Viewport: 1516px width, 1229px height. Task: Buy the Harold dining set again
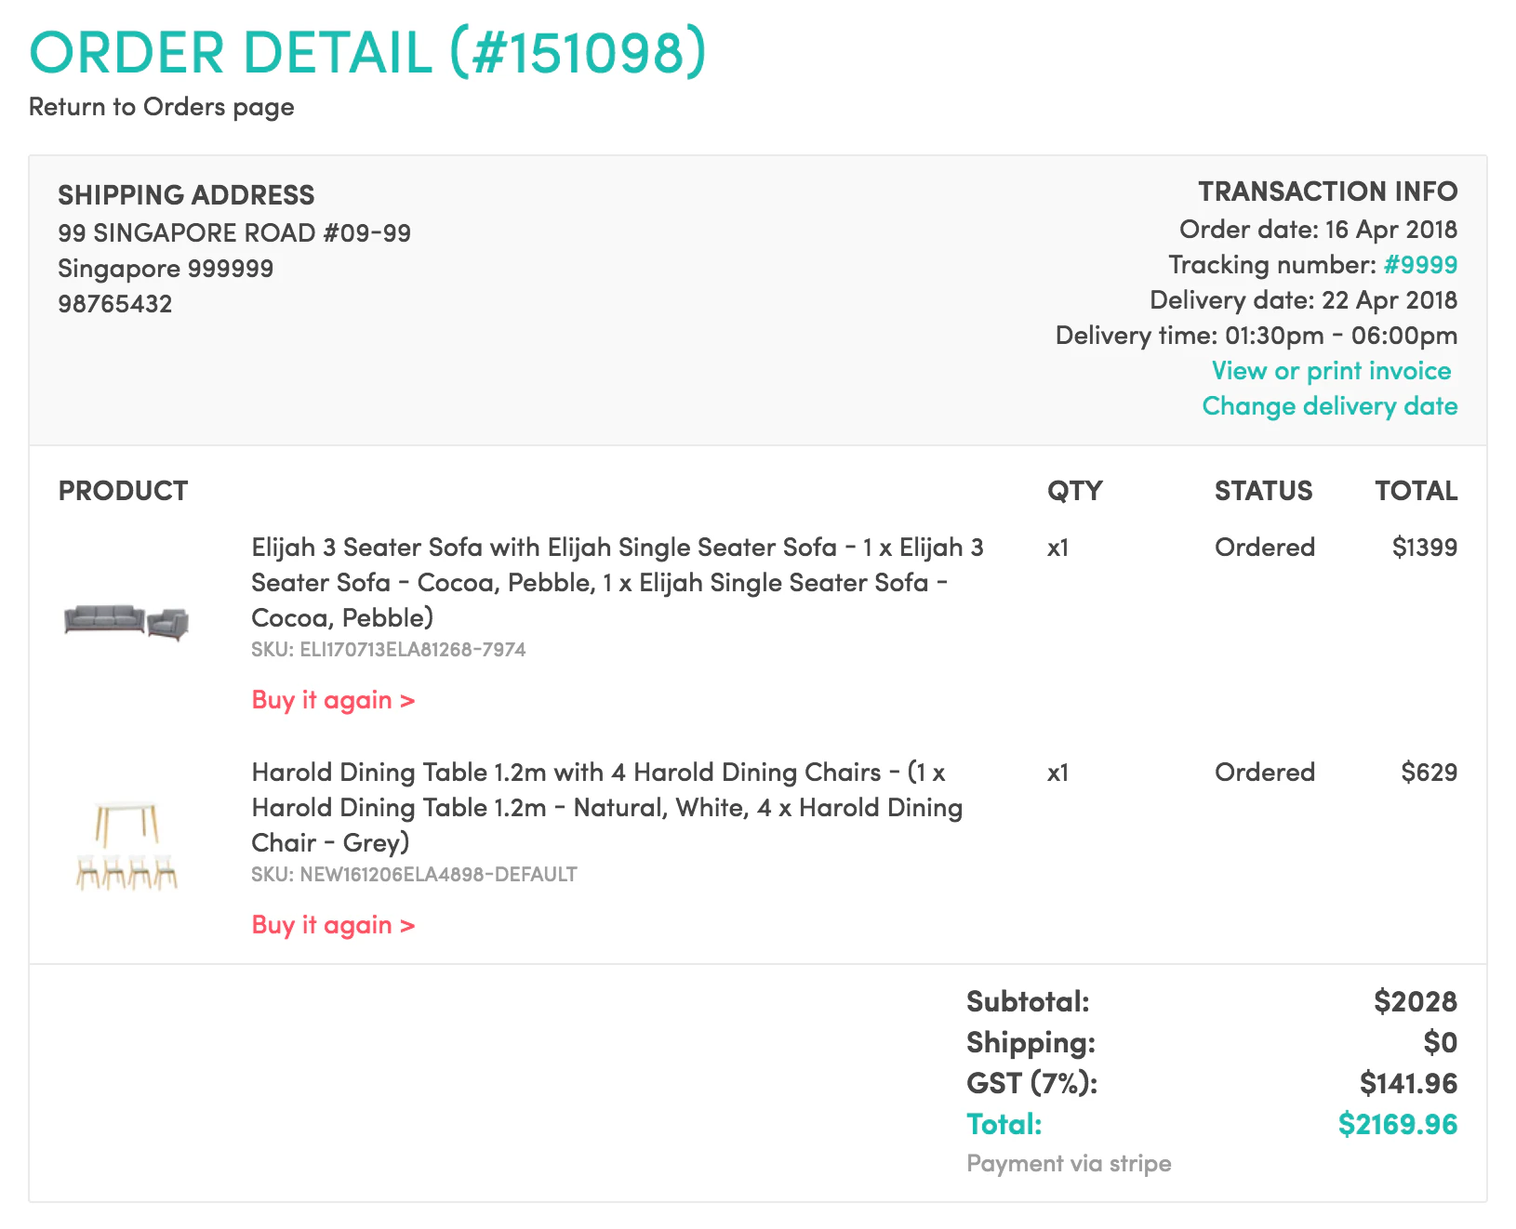click(x=333, y=925)
